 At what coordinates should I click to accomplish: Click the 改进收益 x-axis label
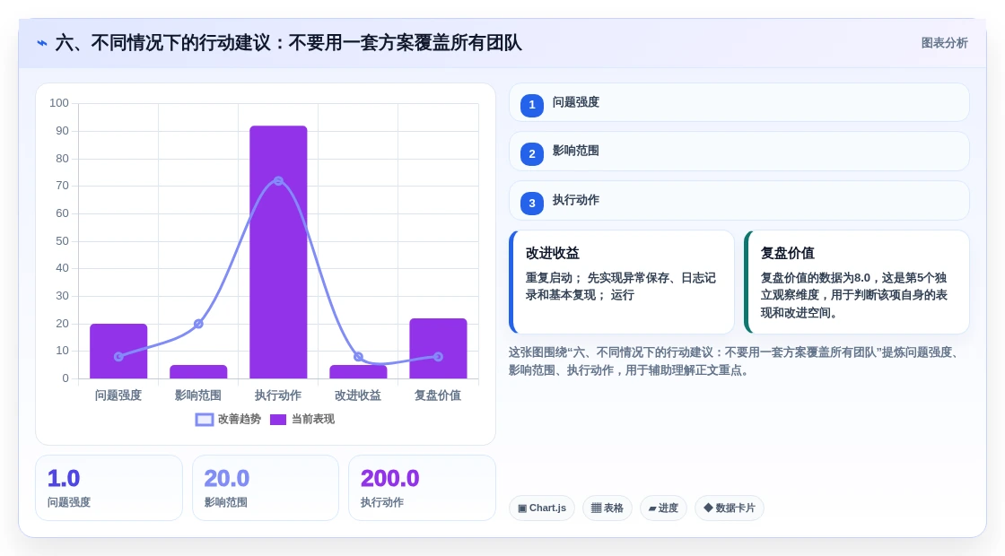coord(358,395)
